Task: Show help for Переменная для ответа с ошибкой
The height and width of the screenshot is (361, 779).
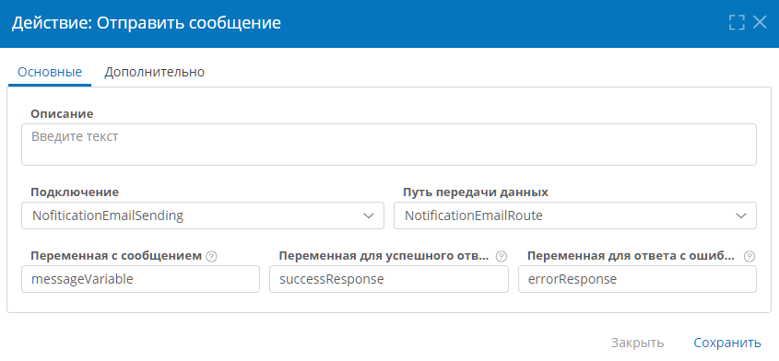Action: click(749, 256)
